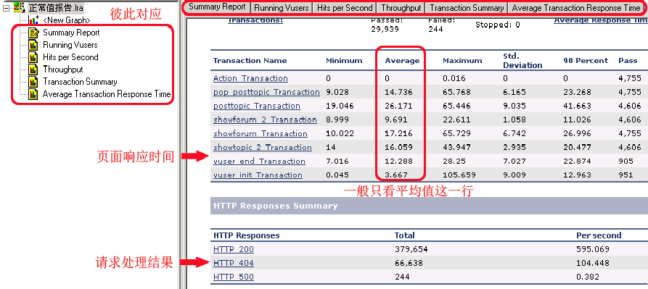The image size is (648, 289).
Task: Select Throughput item in session tree
Action: (x=63, y=70)
